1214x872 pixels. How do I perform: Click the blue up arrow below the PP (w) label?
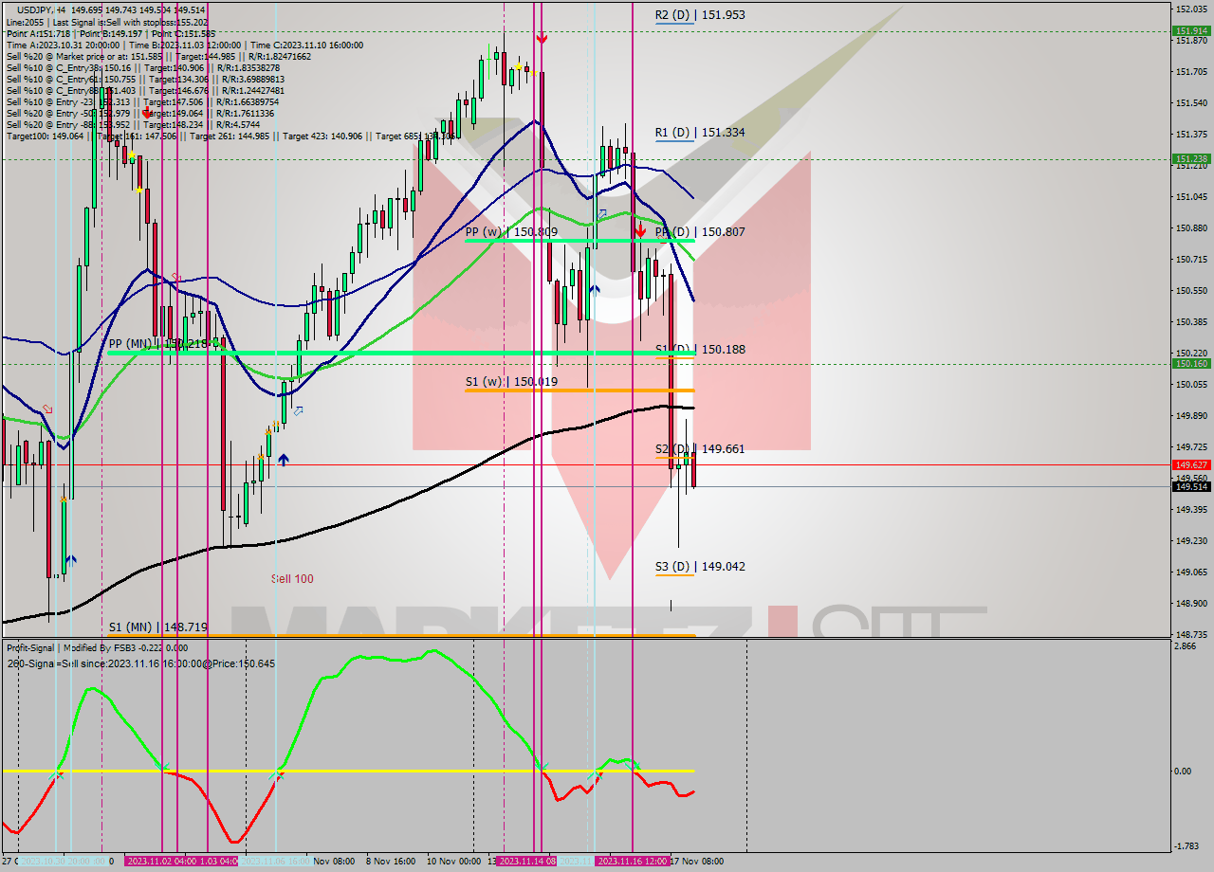593,290
